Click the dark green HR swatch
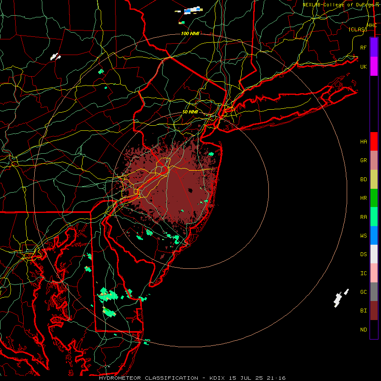This screenshot has width=381, height=381. 374,198
